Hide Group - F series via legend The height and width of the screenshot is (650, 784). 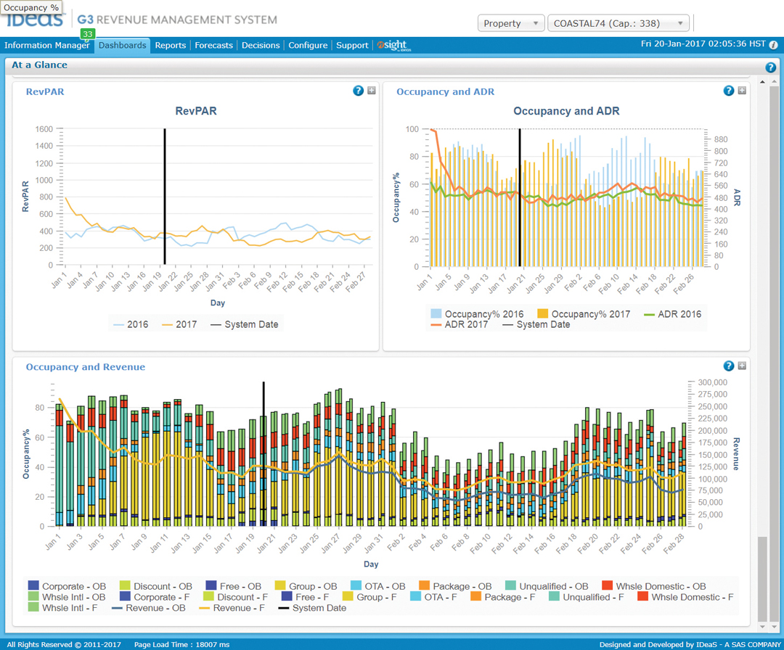pos(370,597)
